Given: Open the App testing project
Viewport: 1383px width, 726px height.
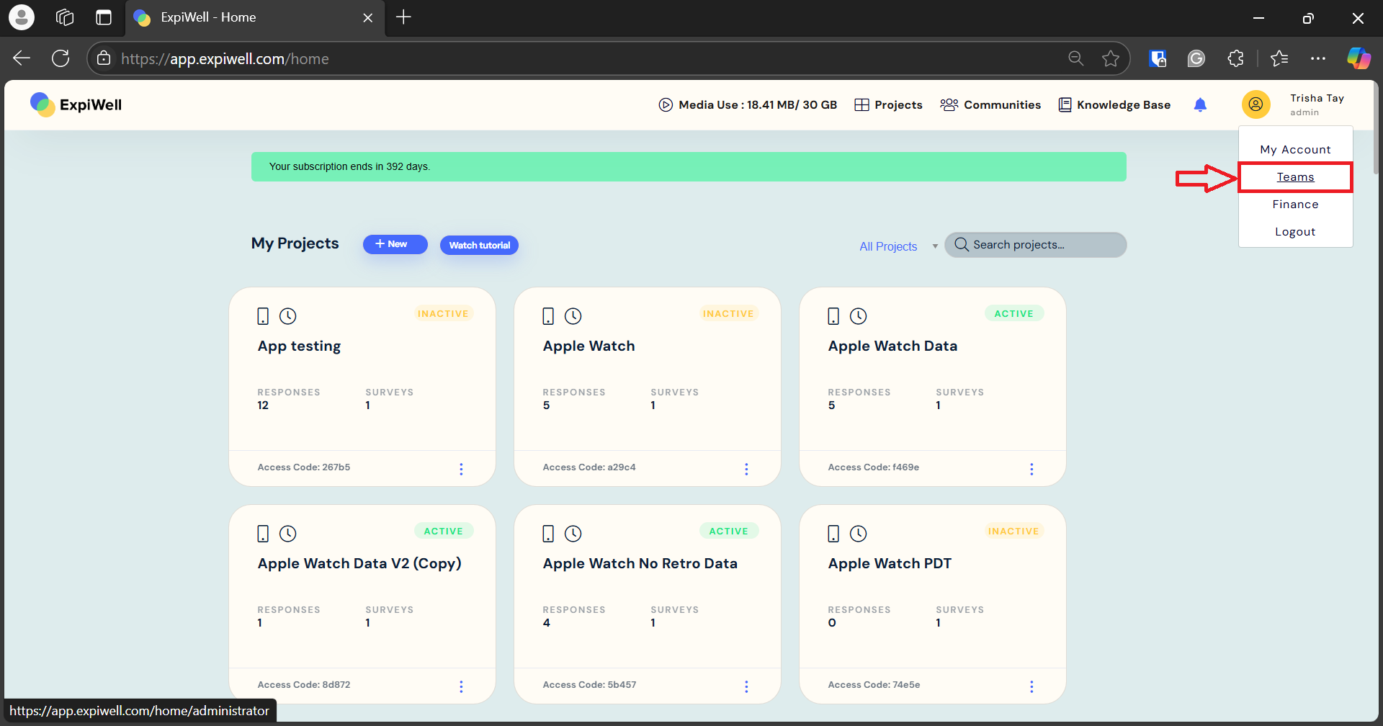Looking at the screenshot, I should pyautogui.click(x=299, y=346).
